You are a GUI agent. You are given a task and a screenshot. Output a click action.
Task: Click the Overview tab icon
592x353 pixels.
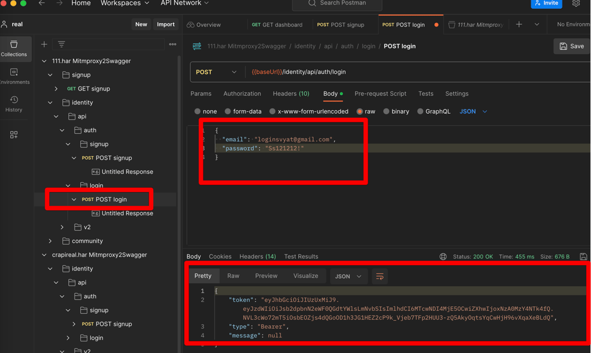[x=191, y=25]
